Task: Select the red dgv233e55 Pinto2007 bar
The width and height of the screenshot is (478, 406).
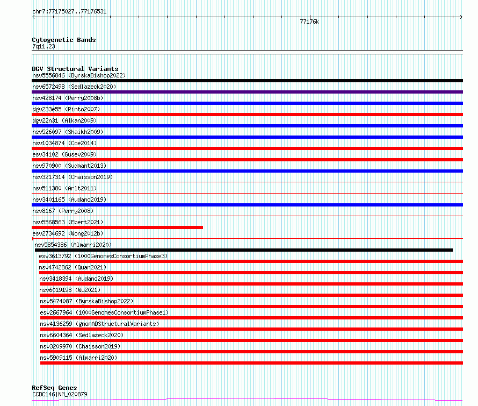Action: coord(247,115)
